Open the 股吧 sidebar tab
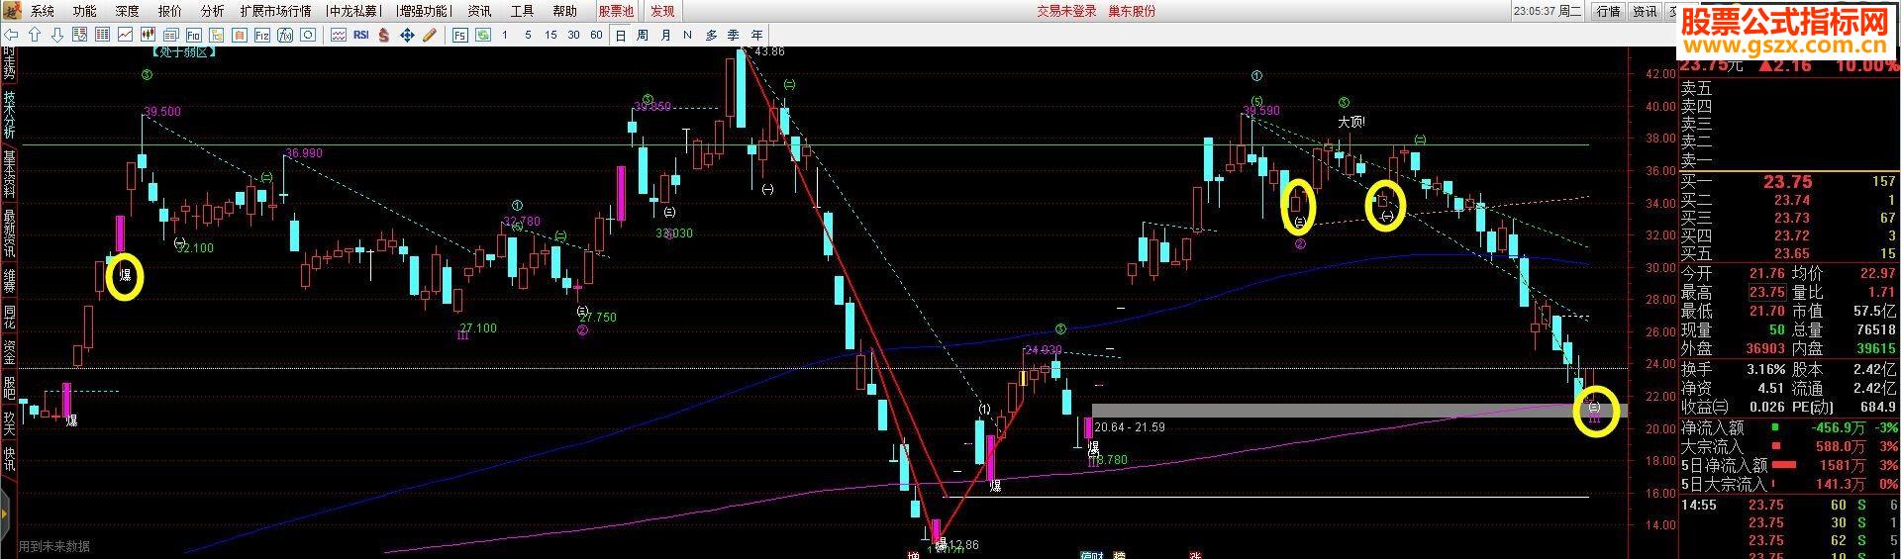Viewport: 1901px width, 559px height. click(9, 387)
